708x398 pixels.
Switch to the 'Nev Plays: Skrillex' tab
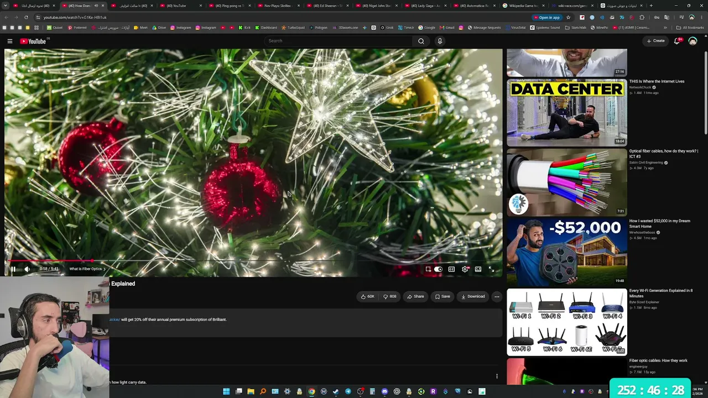point(279,6)
